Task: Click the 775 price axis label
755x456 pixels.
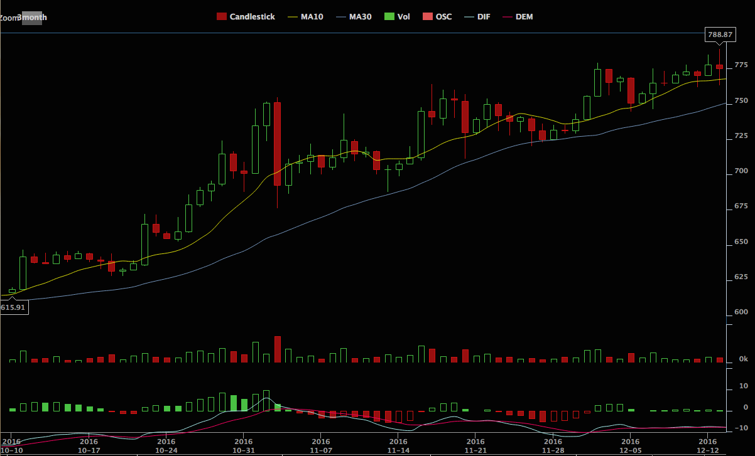Action: [741, 65]
